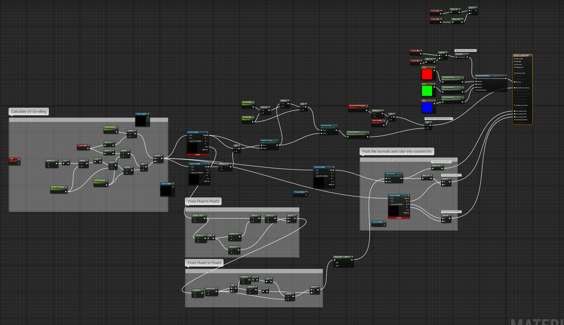Expand the Absolute World Position node arrow
Viewport: 564px width, 325px height.
[367, 106]
